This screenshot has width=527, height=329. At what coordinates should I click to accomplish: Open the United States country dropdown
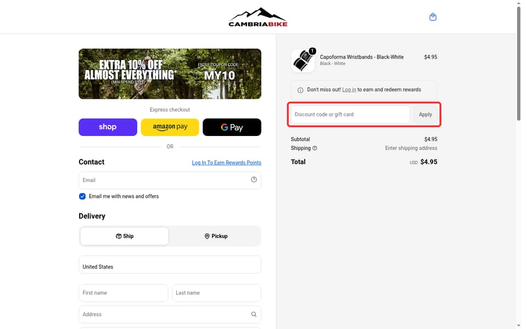point(170,264)
